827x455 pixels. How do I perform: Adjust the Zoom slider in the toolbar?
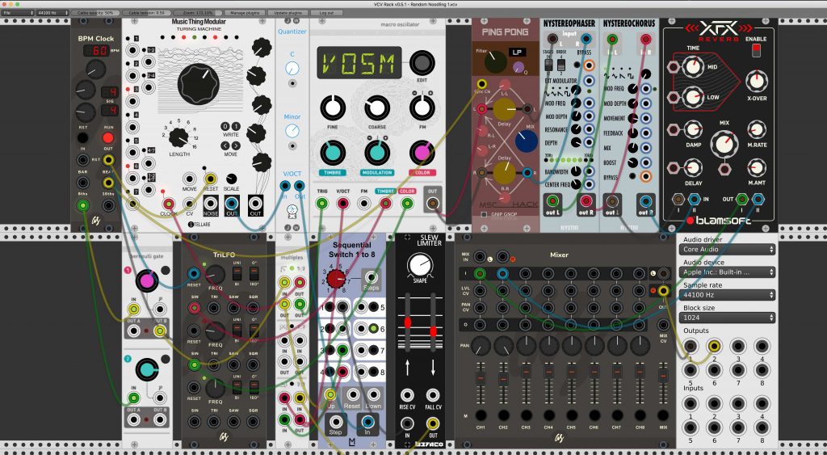point(199,13)
